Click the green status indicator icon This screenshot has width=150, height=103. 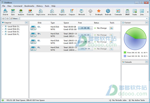point(3,100)
